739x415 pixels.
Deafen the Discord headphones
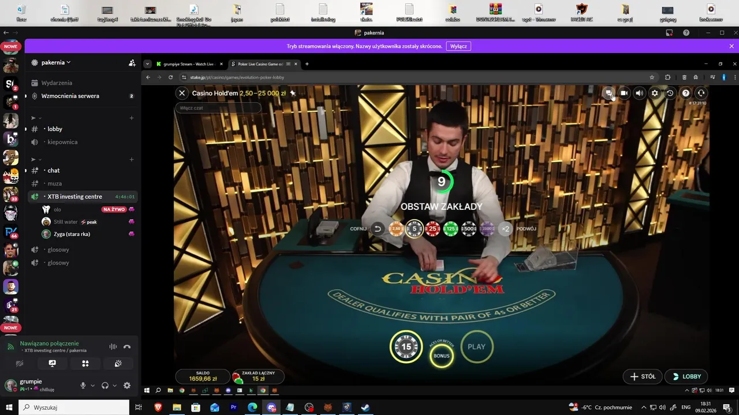pyautogui.click(x=105, y=386)
